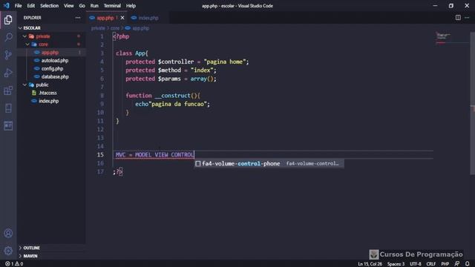Image resolution: width=475 pixels, height=267 pixels.
Task: Open the Extensions view
Action: pyautogui.click(x=8, y=90)
